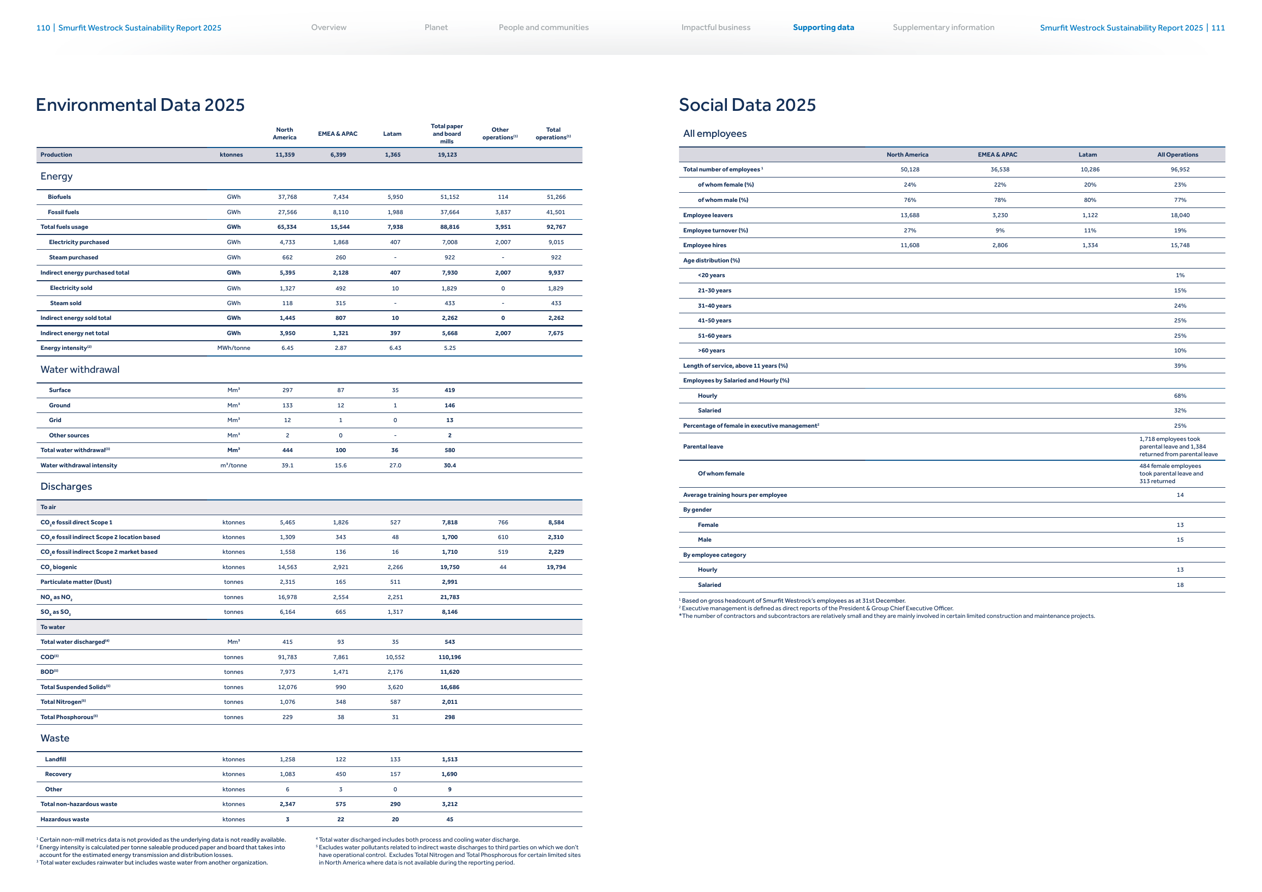Open the Overview navigation tab

pyautogui.click(x=329, y=27)
